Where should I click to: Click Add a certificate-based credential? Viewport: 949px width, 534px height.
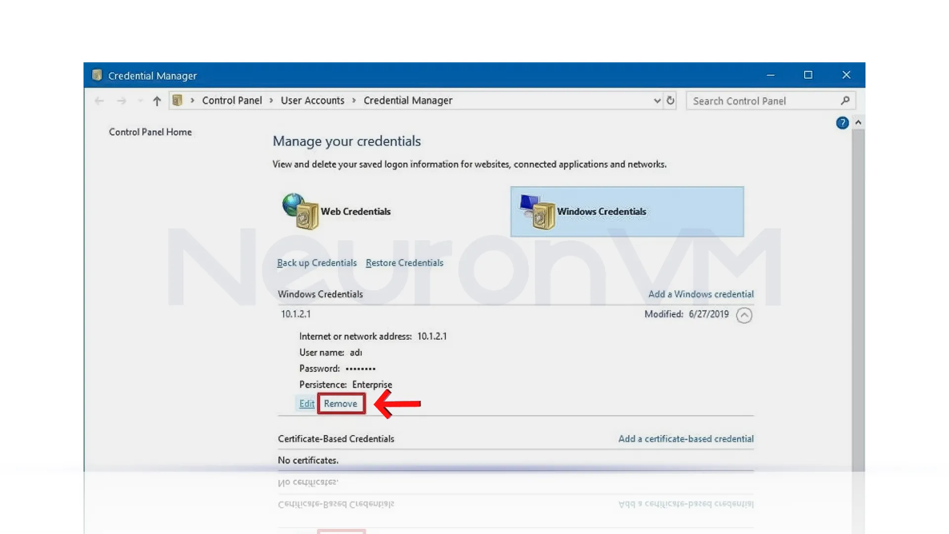coord(686,439)
